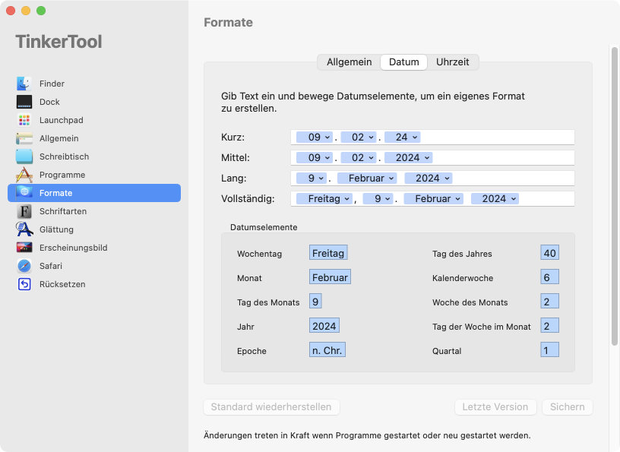Open Freitag dropdown in Vollständig row

324,199
